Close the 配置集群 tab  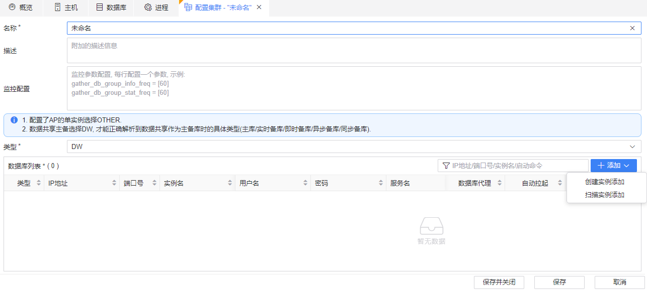pos(259,8)
